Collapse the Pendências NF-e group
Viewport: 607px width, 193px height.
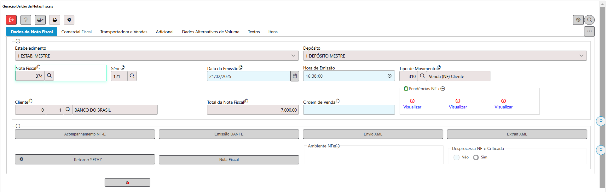tap(443, 89)
